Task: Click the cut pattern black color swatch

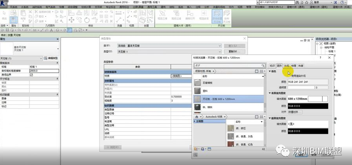Action: pos(308,131)
